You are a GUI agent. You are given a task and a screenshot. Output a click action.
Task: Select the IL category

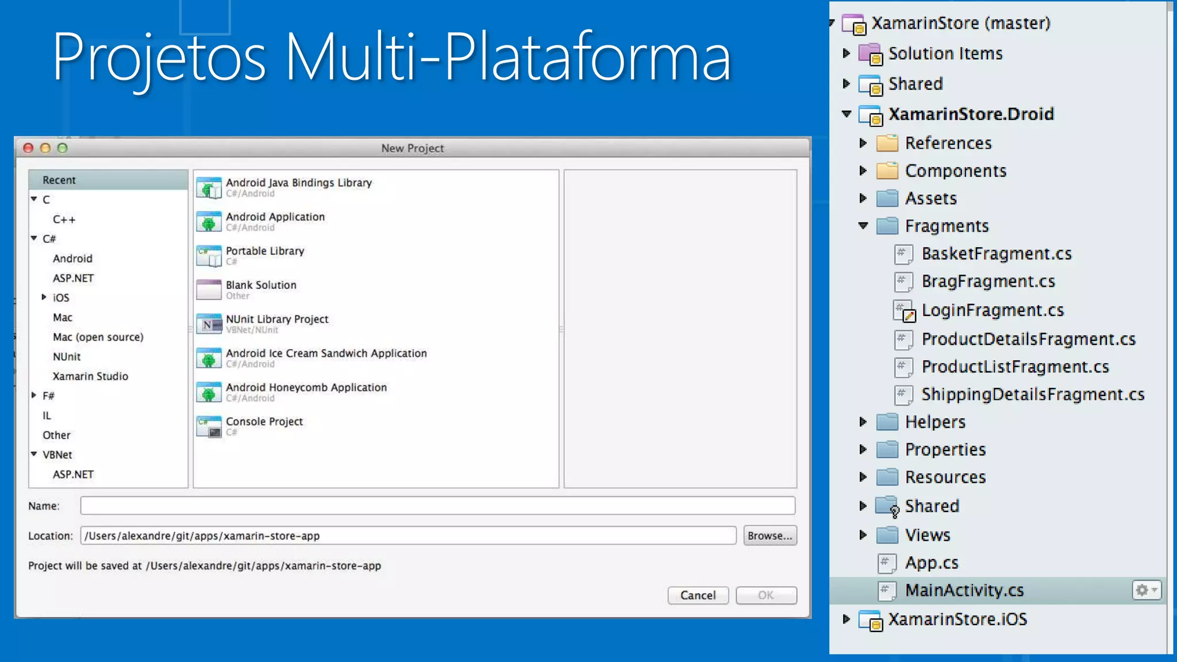[x=47, y=415]
